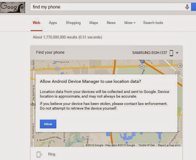Click the route 62 marker on map
196x160 pixels.
178,73
